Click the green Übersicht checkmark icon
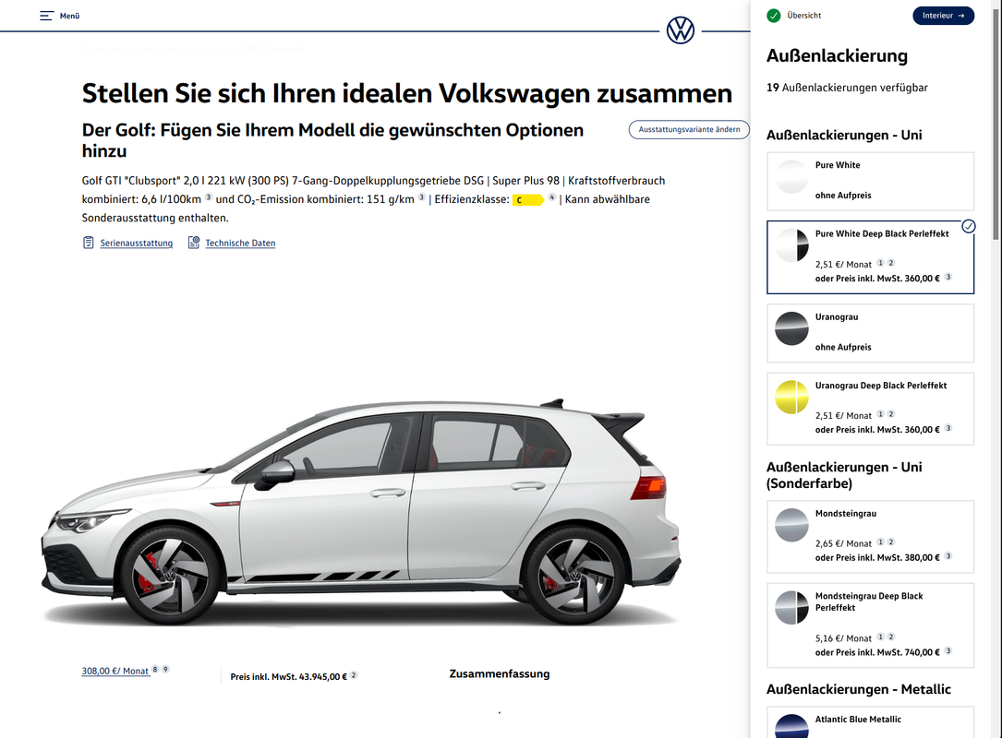 (x=773, y=16)
